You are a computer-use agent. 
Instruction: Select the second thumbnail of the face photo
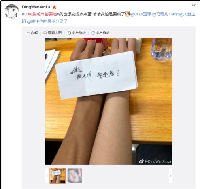[x=75, y=176]
